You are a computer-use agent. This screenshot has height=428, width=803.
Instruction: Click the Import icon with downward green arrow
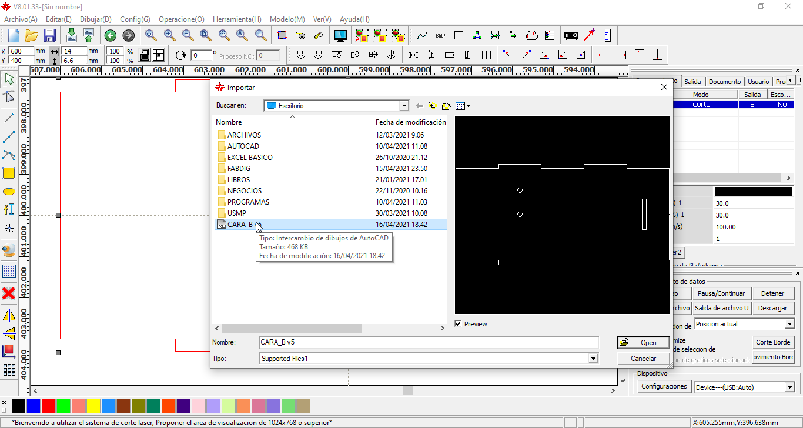(x=71, y=35)
